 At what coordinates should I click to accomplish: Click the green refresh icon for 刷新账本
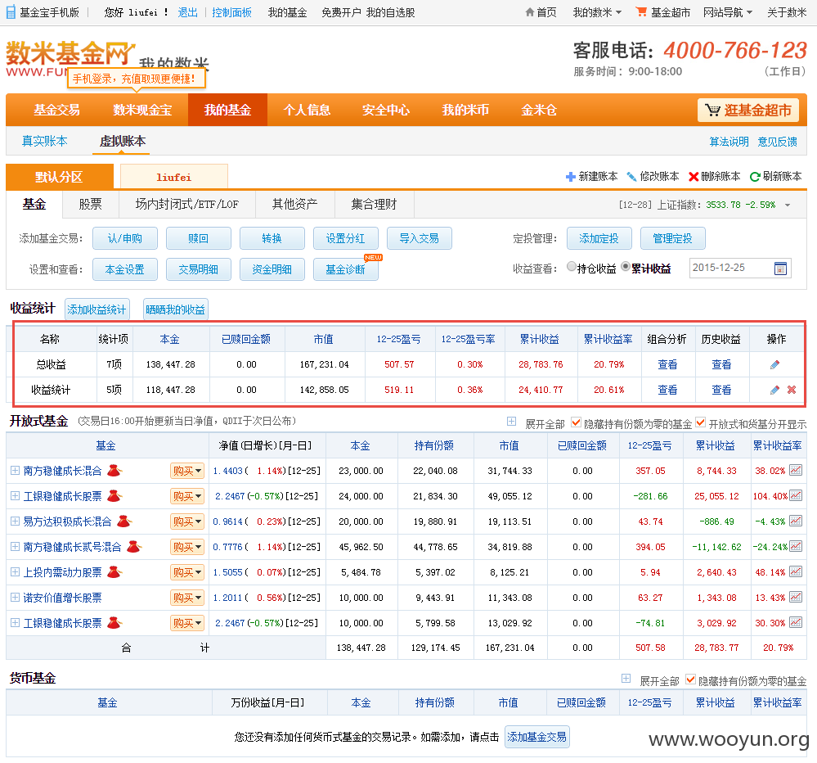[x=755, y=177]
